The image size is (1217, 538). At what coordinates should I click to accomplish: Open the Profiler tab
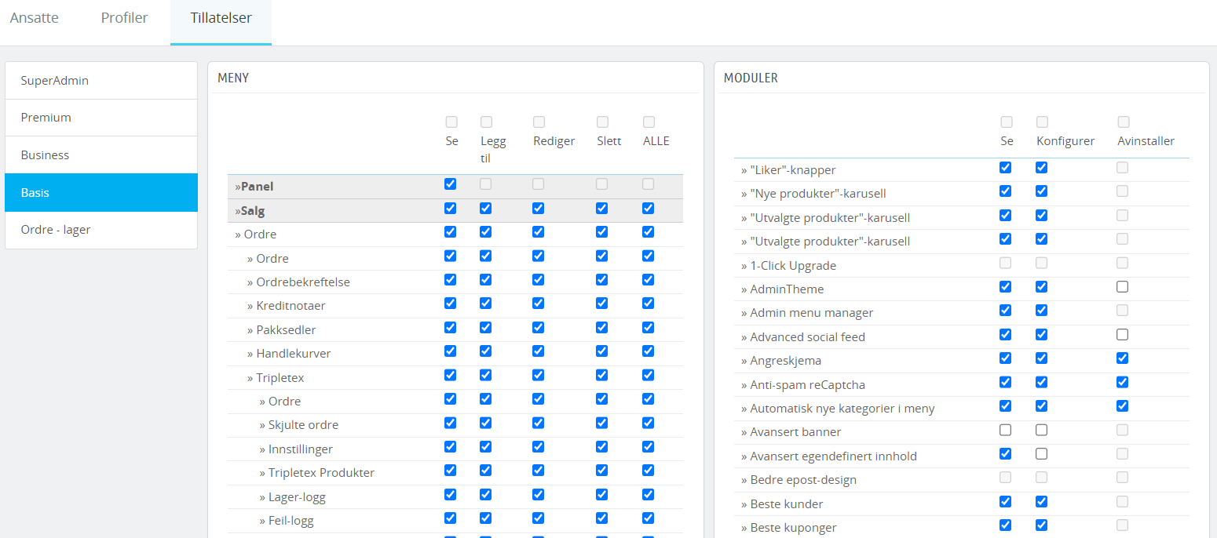pos(124,17)
